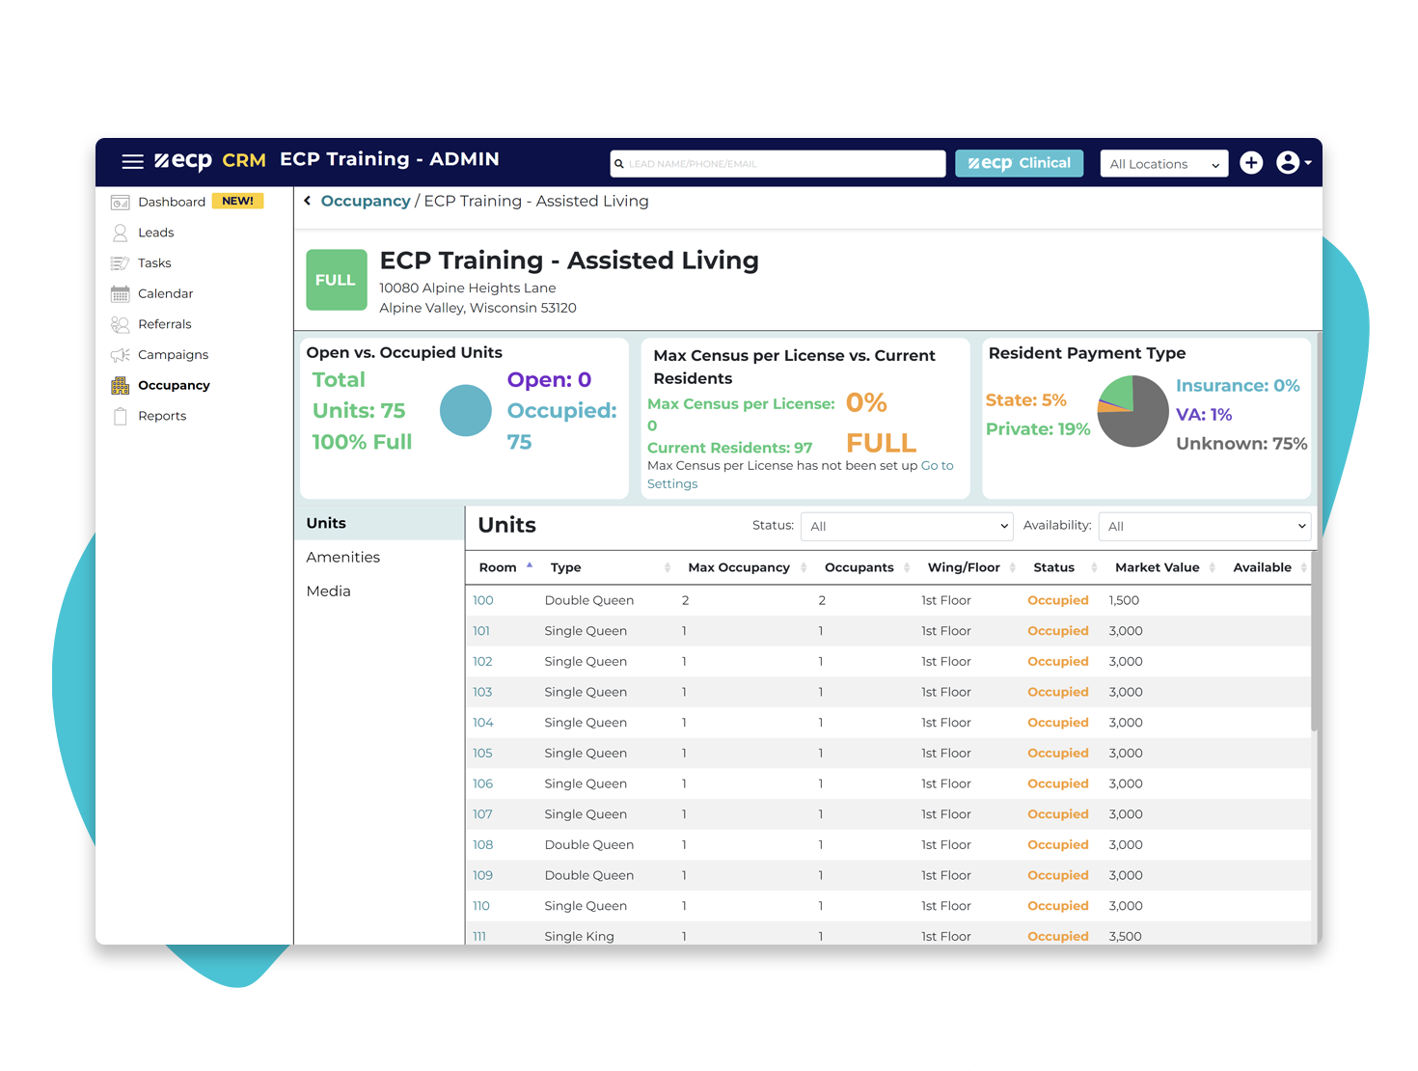Image resolution: width=1418 pixels, height=1071 pixels.
Task: Click the Referrals sidebar icon
Action: pyautogui.click(x=121, y=324)
